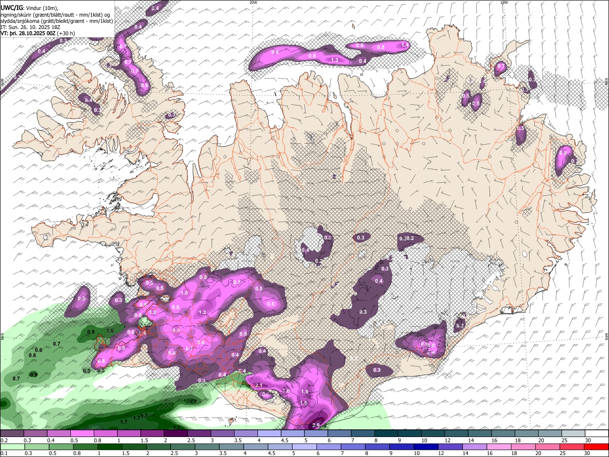Screen dimensions: 609x457
Task: Click the '4.5' label on the upper snow scale
Action: 285,440
